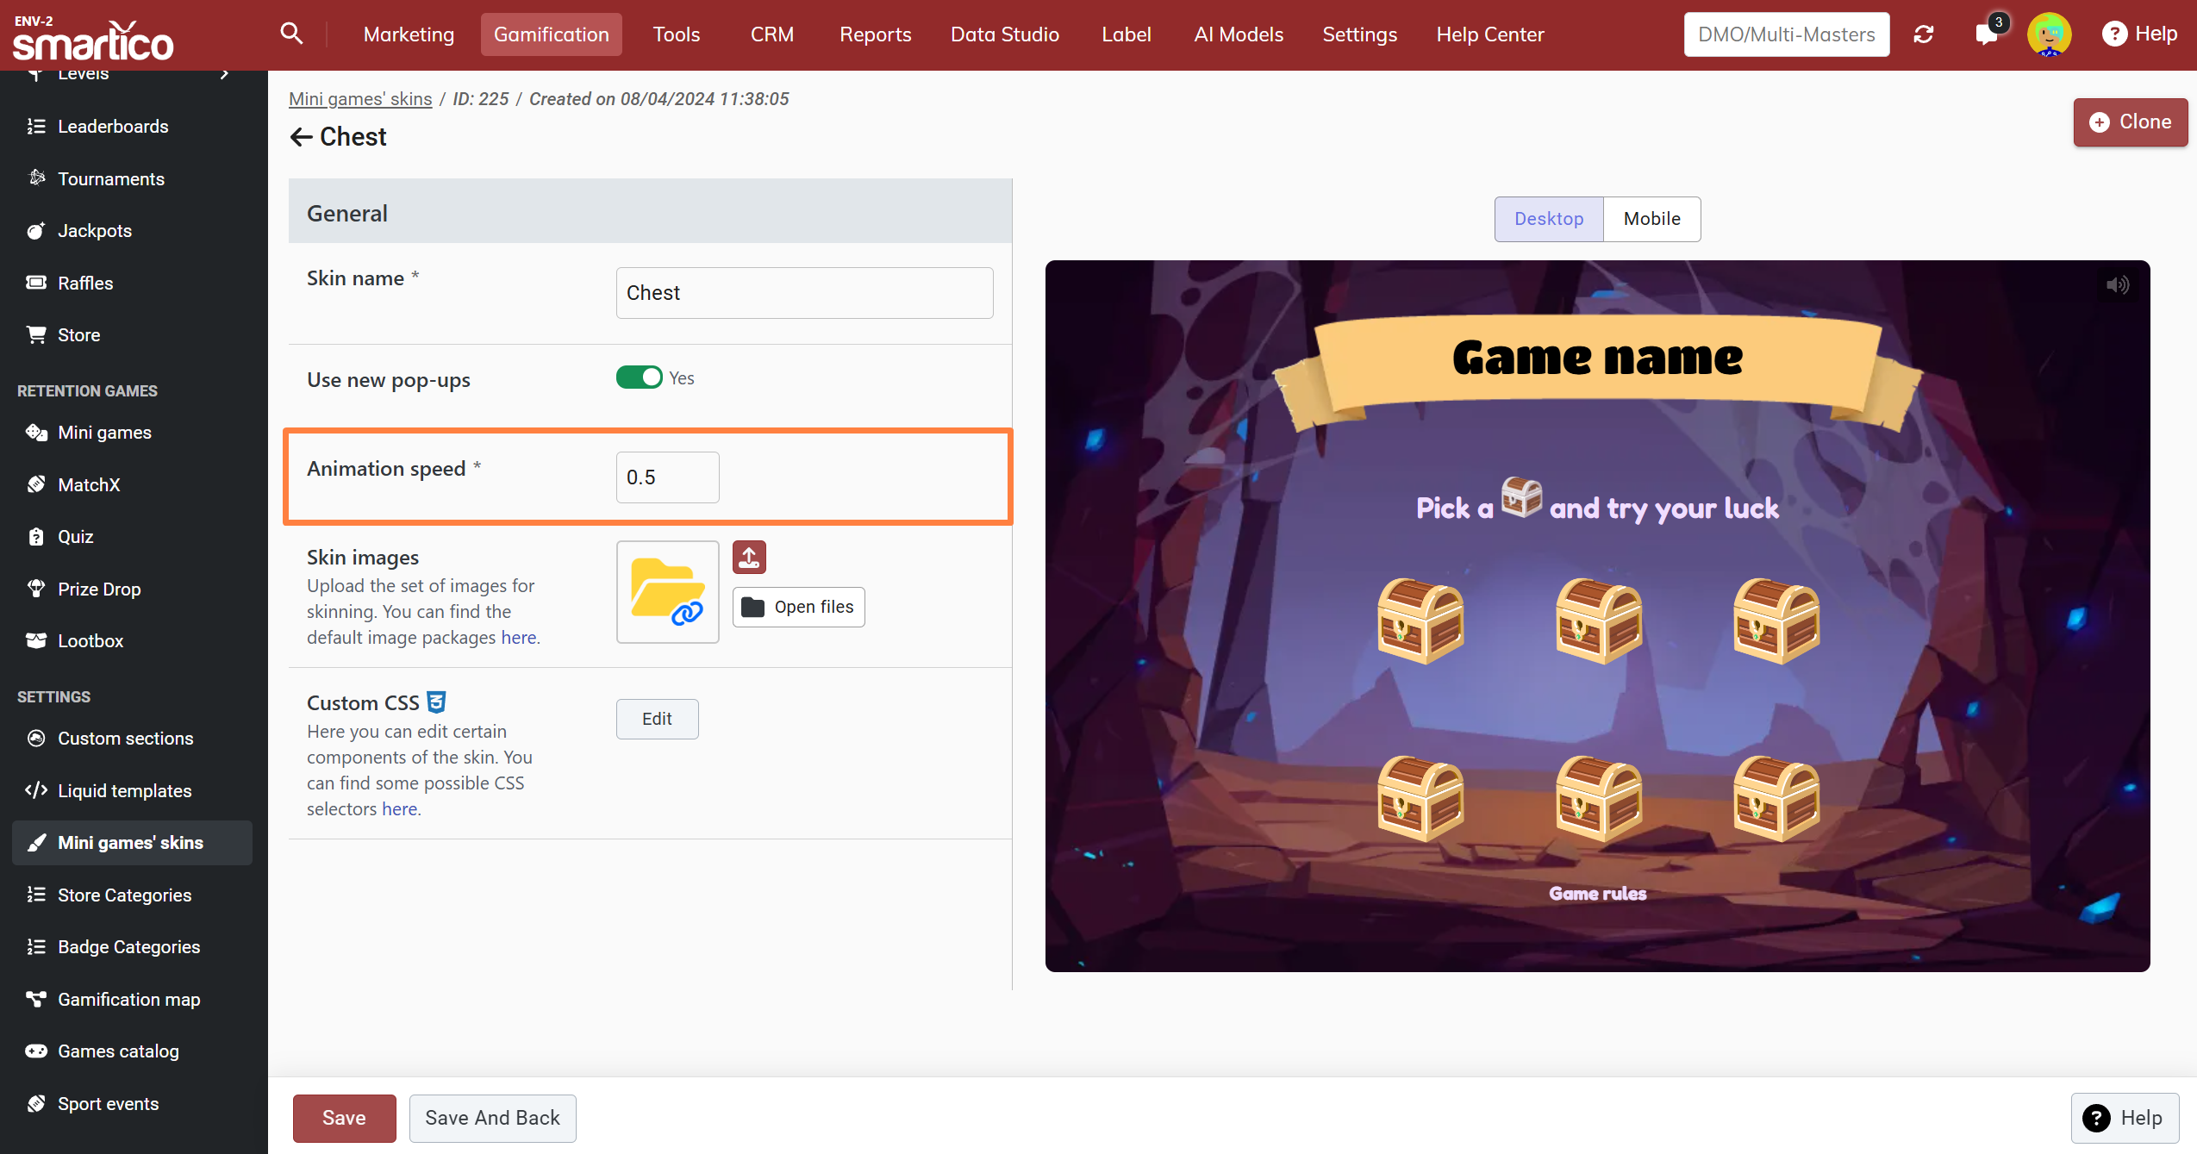This screenshot has height=1154, width=2197.
Task: Click the Mini games' skins breadcrumb link
Action: pos(360,99)
